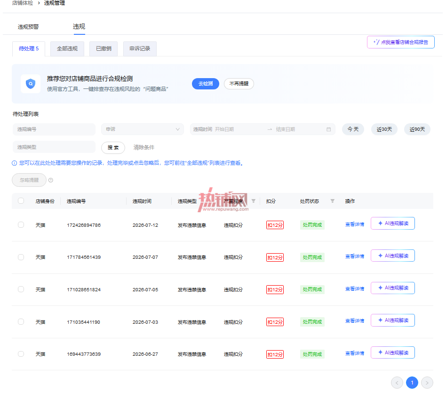Filter by 今天
Screen dimensions: 446x400
(x=353, y=129)
